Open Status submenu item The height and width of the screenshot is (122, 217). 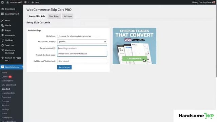pos(4,114)
